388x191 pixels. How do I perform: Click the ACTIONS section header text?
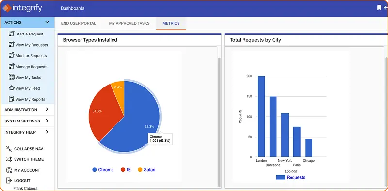pos(13,22)
